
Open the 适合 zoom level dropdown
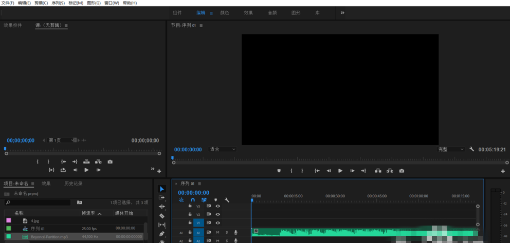(x=223, y=149)
